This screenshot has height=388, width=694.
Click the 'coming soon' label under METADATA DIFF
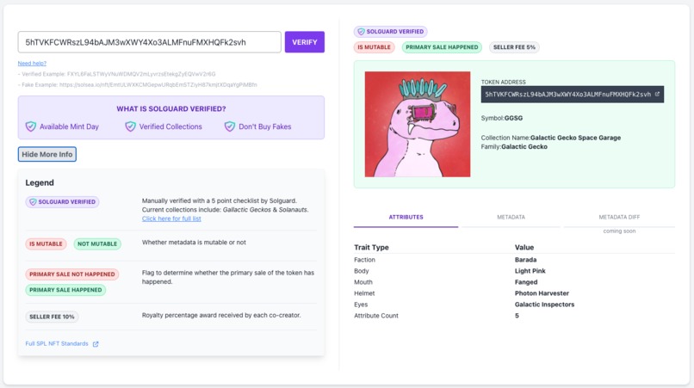pos(619,231)
